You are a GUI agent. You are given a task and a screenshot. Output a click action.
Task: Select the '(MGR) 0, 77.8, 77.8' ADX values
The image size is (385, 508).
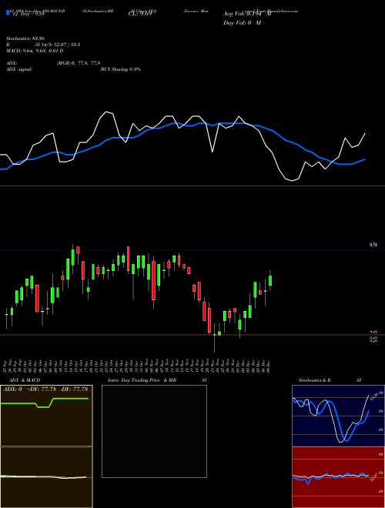point(78,63)
